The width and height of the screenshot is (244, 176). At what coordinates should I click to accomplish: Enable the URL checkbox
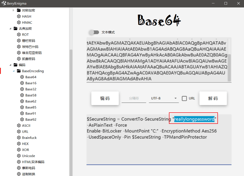184,98
